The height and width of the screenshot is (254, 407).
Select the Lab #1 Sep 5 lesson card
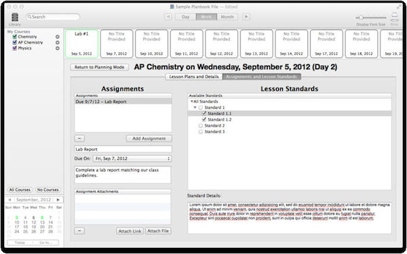[x=82, y=43]
